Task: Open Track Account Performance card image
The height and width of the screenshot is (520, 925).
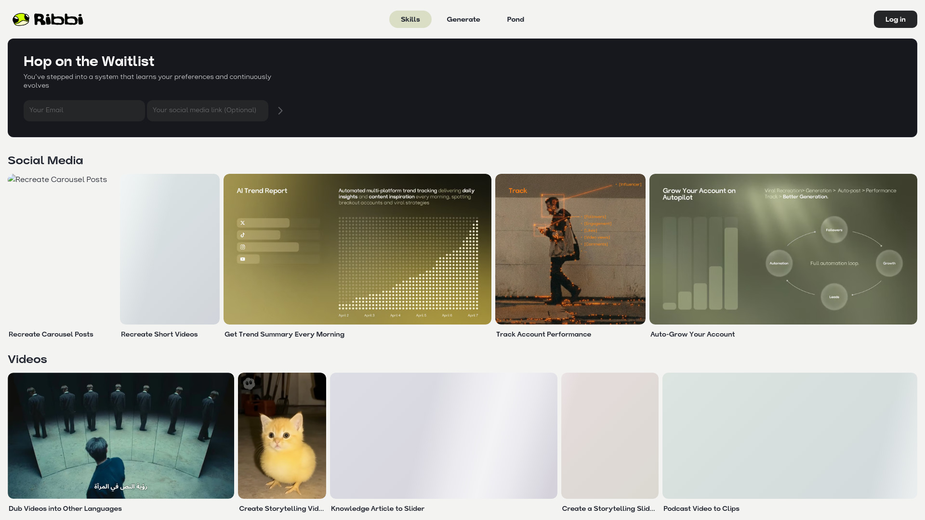Action: pyautogui.click(x=570, y=249)
